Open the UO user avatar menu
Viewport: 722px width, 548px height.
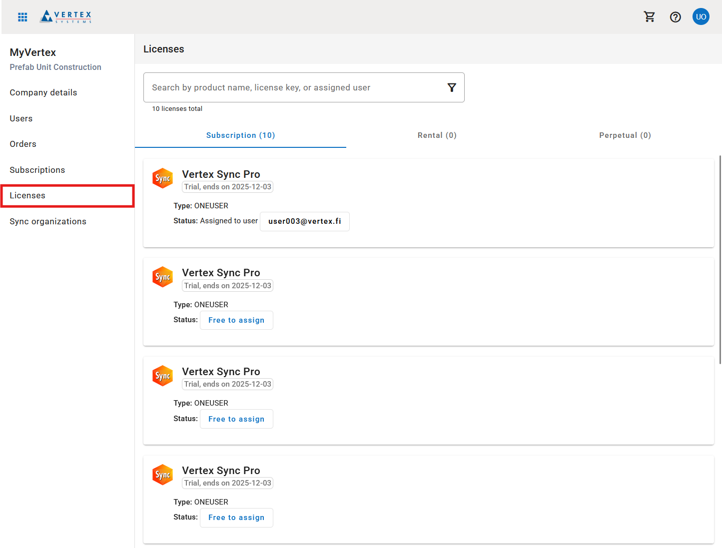pos(701,17)
